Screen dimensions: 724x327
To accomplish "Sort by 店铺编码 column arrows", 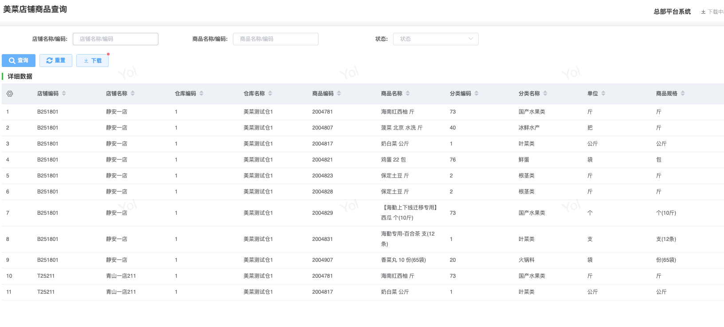I will coord(64,94).
